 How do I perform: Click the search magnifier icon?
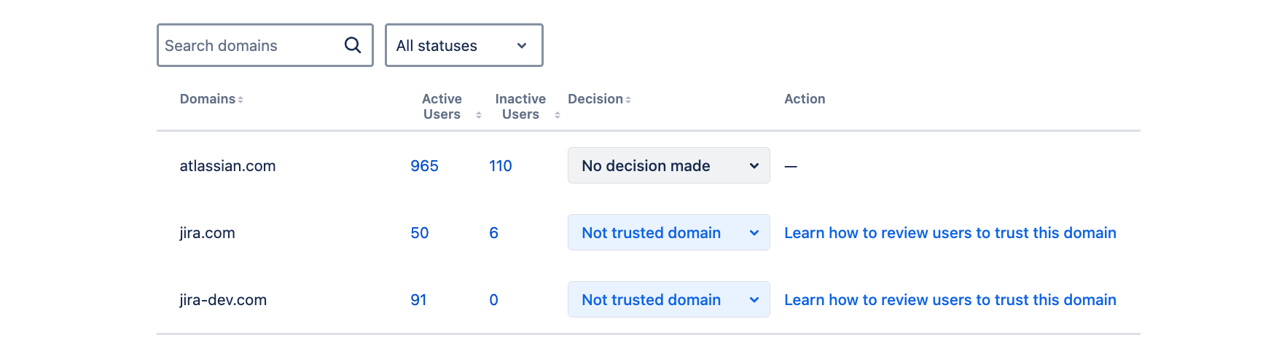pos(353,45)
